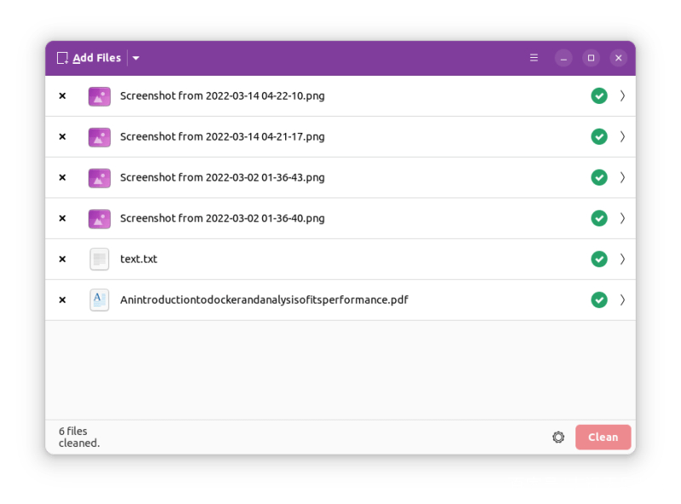Screen dimensions: 681x504
Task: Click the green checkmark for Screenshot 01-36-40.png
Action: (x=599, y=218)
